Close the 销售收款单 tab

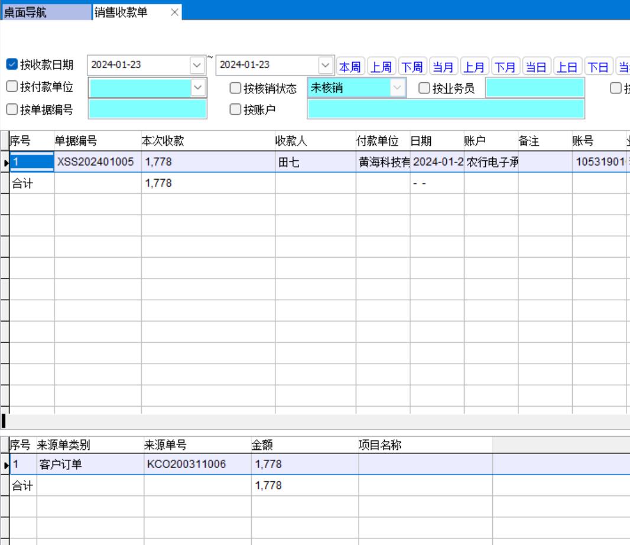tap(174, 12)
